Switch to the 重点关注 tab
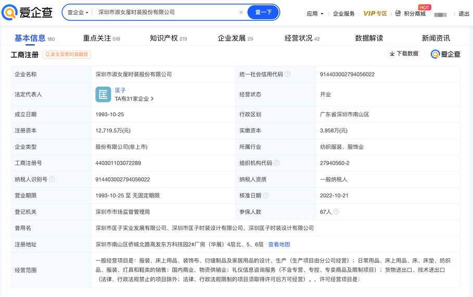This screenshot has width=473, height=297. (101, 38)
